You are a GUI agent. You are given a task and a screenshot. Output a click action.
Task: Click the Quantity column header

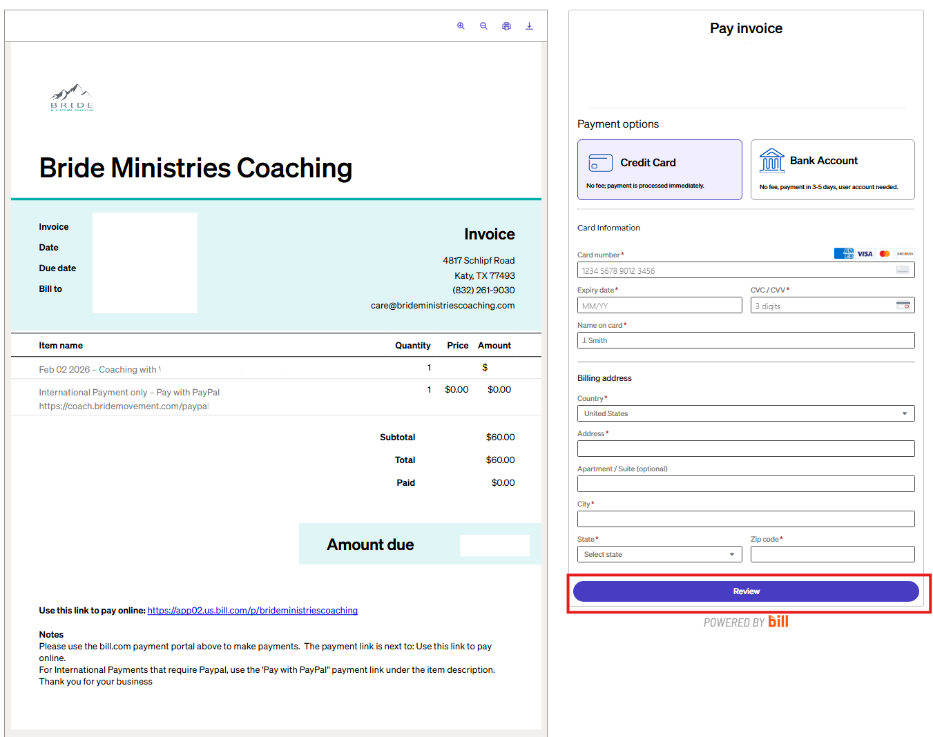pos(413,346)
